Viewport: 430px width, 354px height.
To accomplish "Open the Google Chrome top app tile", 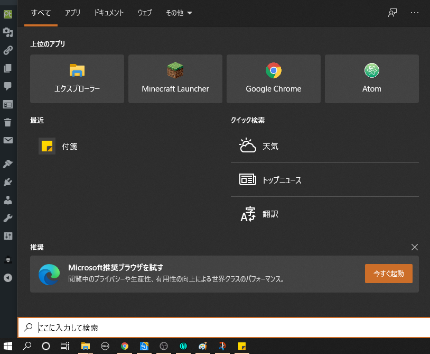I will pos(274,78).
